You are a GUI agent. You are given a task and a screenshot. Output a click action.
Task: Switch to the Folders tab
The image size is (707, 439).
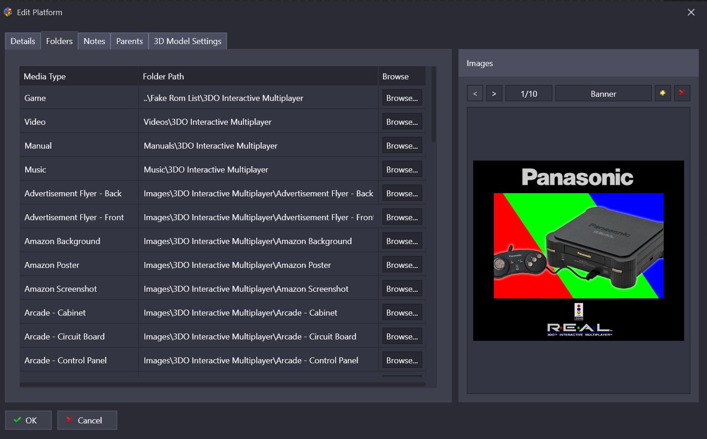[59, 41]
